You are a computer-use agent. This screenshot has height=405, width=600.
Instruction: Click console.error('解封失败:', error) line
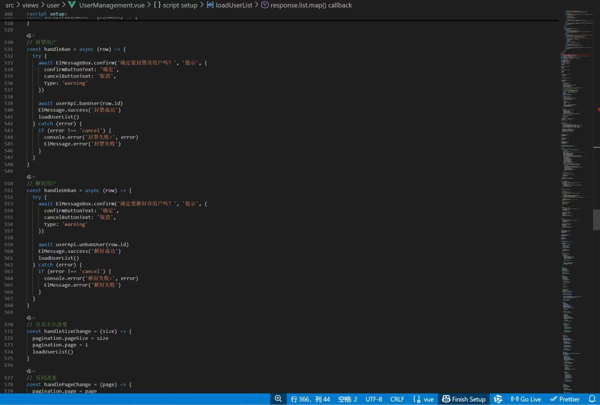tap(91, 278)
